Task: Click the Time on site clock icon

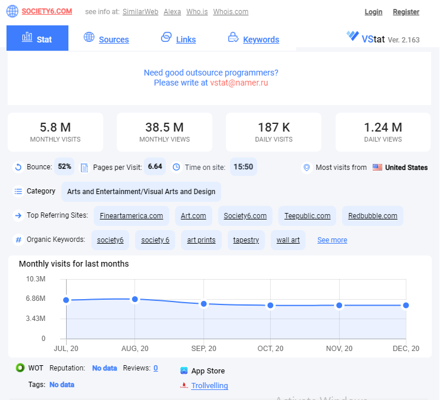Action: (x=176, y=168)
